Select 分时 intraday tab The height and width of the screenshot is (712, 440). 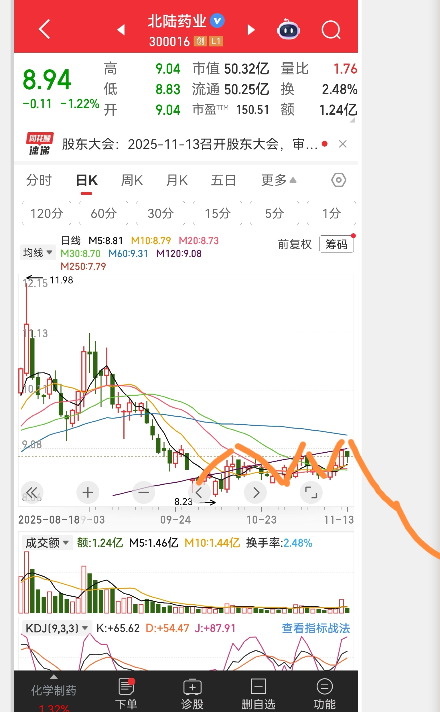tap(39, 180)
